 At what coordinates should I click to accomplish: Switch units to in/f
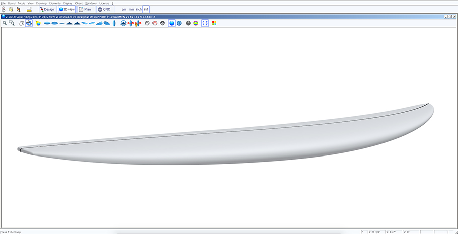click(146, 9)
